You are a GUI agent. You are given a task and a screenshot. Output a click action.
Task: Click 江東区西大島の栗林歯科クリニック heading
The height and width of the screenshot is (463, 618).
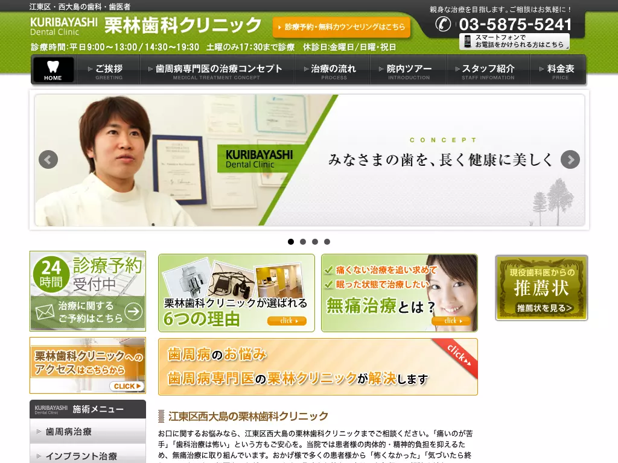pos(248,416)
